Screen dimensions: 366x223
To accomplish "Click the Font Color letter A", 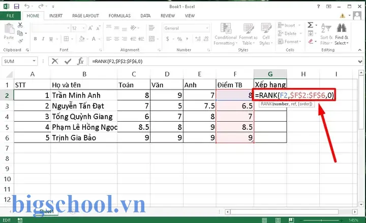I will (x=94, y=39).
